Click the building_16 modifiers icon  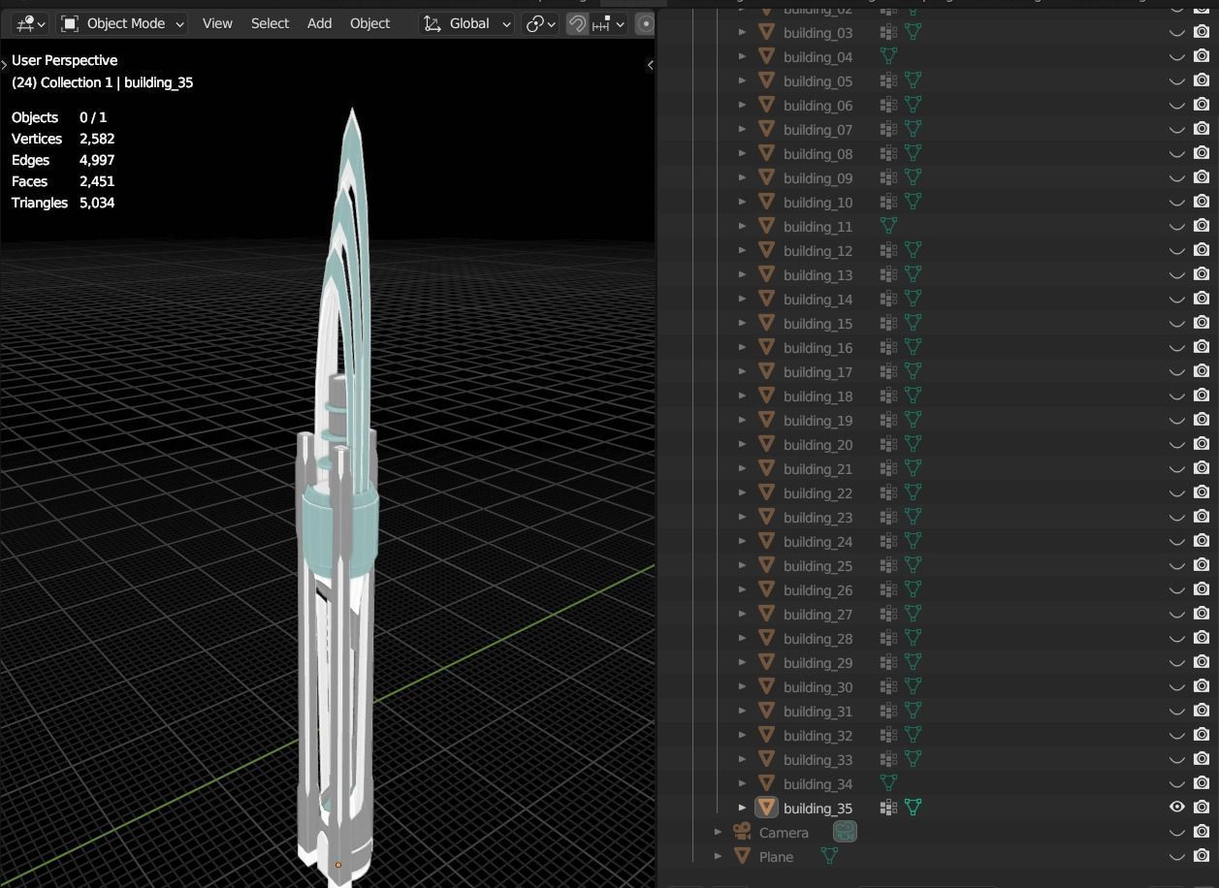pyautogui.click(x=888, y=347)
